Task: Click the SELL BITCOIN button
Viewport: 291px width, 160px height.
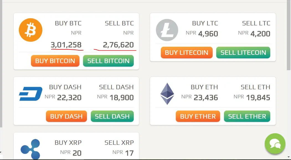Action: (108, 61)
